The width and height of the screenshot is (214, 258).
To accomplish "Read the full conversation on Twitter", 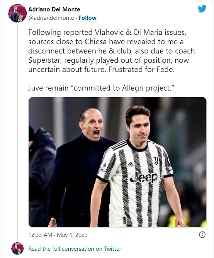I will pyautogui.click(x=74, y=249).
